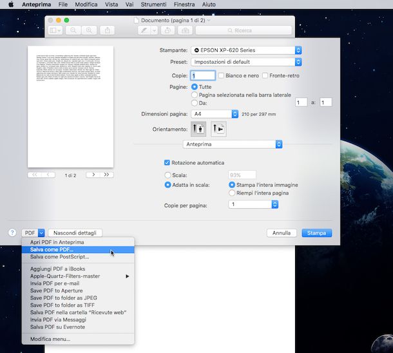
Task: Choose portrait orientation icon
Action: (198, 129)
